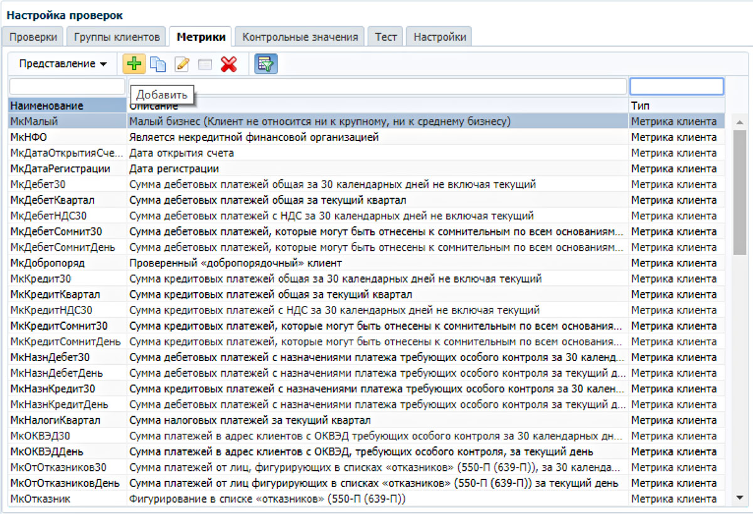Screen dimensions: 753x514
Task: Click the Copy record icon in toolbar
Action: [x=158, y=64]
